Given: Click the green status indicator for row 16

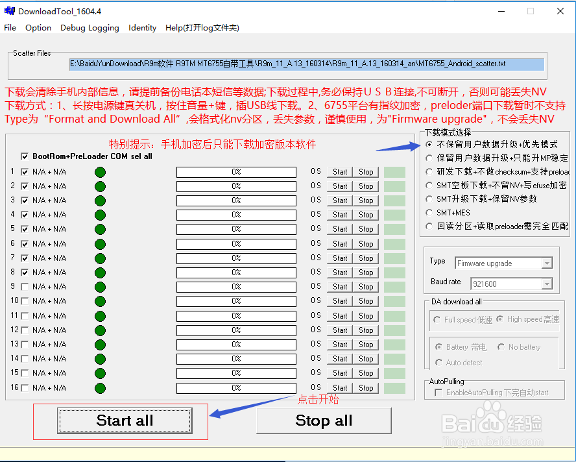Looking at the screenshot, I should point(100,388).
